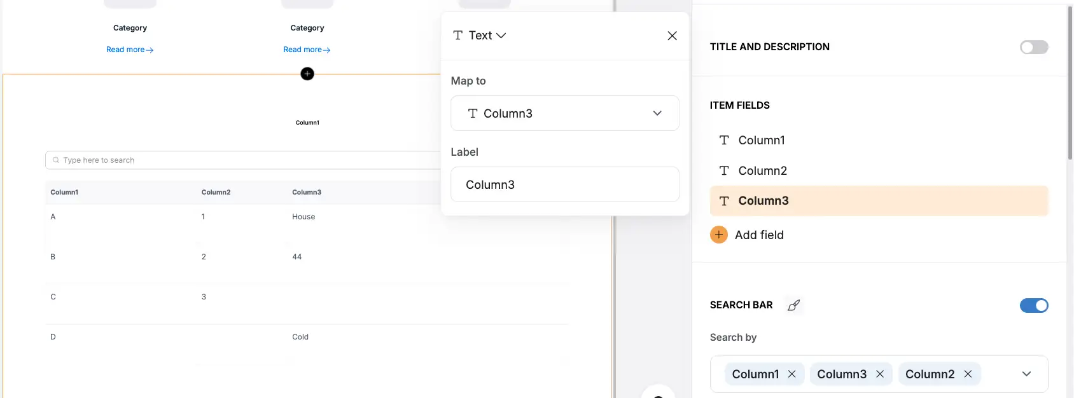Viewport: 1074px width, 398px height.
Task: Expand the Map to Column3 dropdown
Action: point(565,113)
